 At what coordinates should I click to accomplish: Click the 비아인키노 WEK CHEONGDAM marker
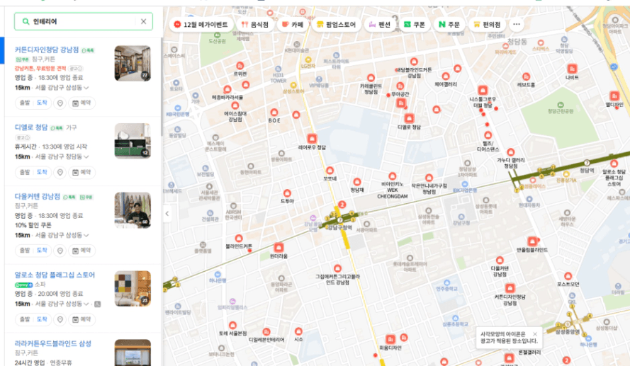(393, 176)
